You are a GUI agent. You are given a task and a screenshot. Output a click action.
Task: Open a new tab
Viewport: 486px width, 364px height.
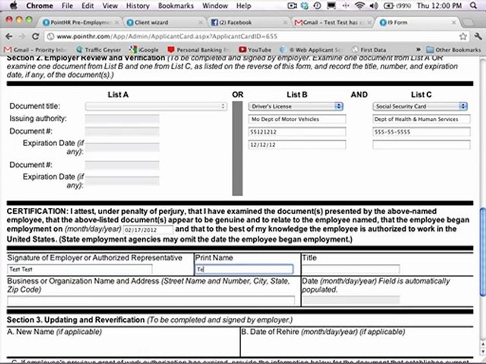click(468, 22)
